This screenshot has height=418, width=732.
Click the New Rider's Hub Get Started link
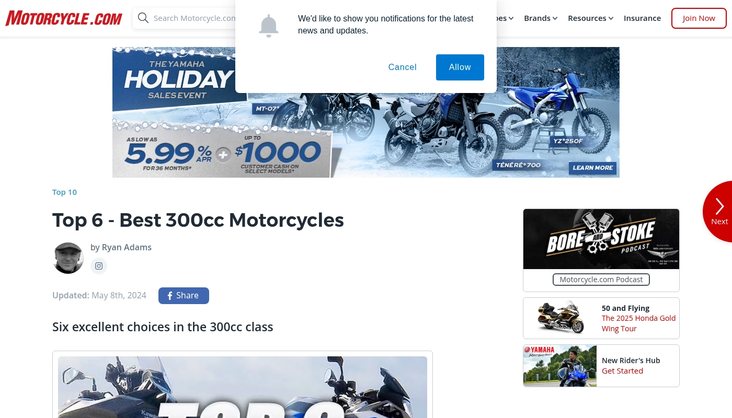622,371
